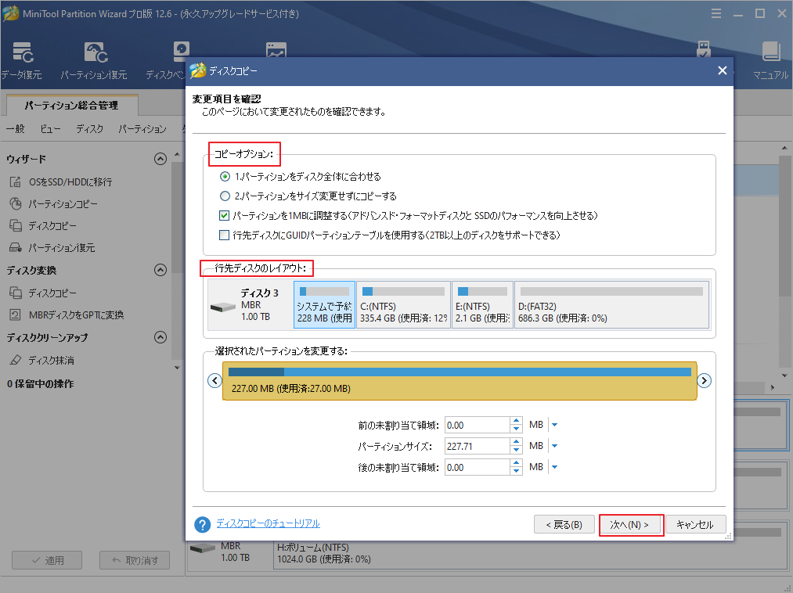The width and height of the screenshot is (793, 593).
Task: Open the データ復元 (data recovery) tool
Action: point(23,59)
